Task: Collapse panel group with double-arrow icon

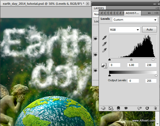Action: point(155,4)
